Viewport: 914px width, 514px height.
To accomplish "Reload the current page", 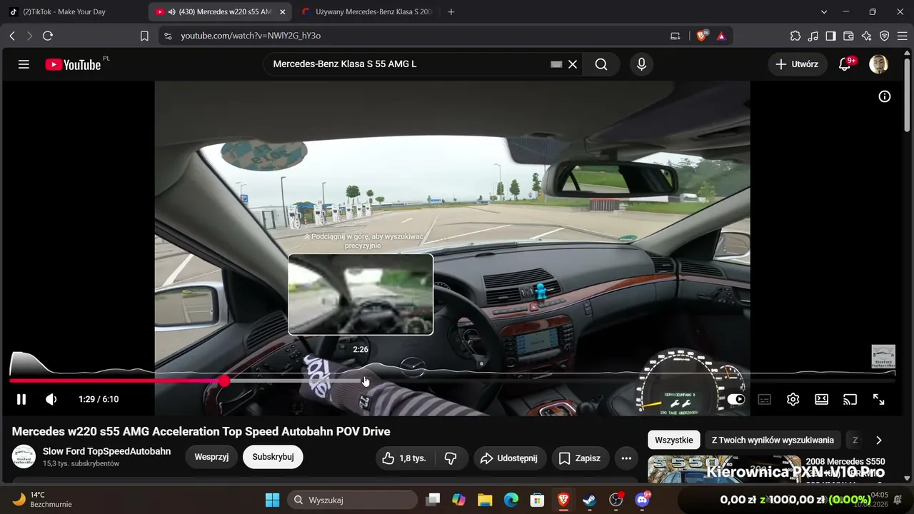I will (48, 36).
